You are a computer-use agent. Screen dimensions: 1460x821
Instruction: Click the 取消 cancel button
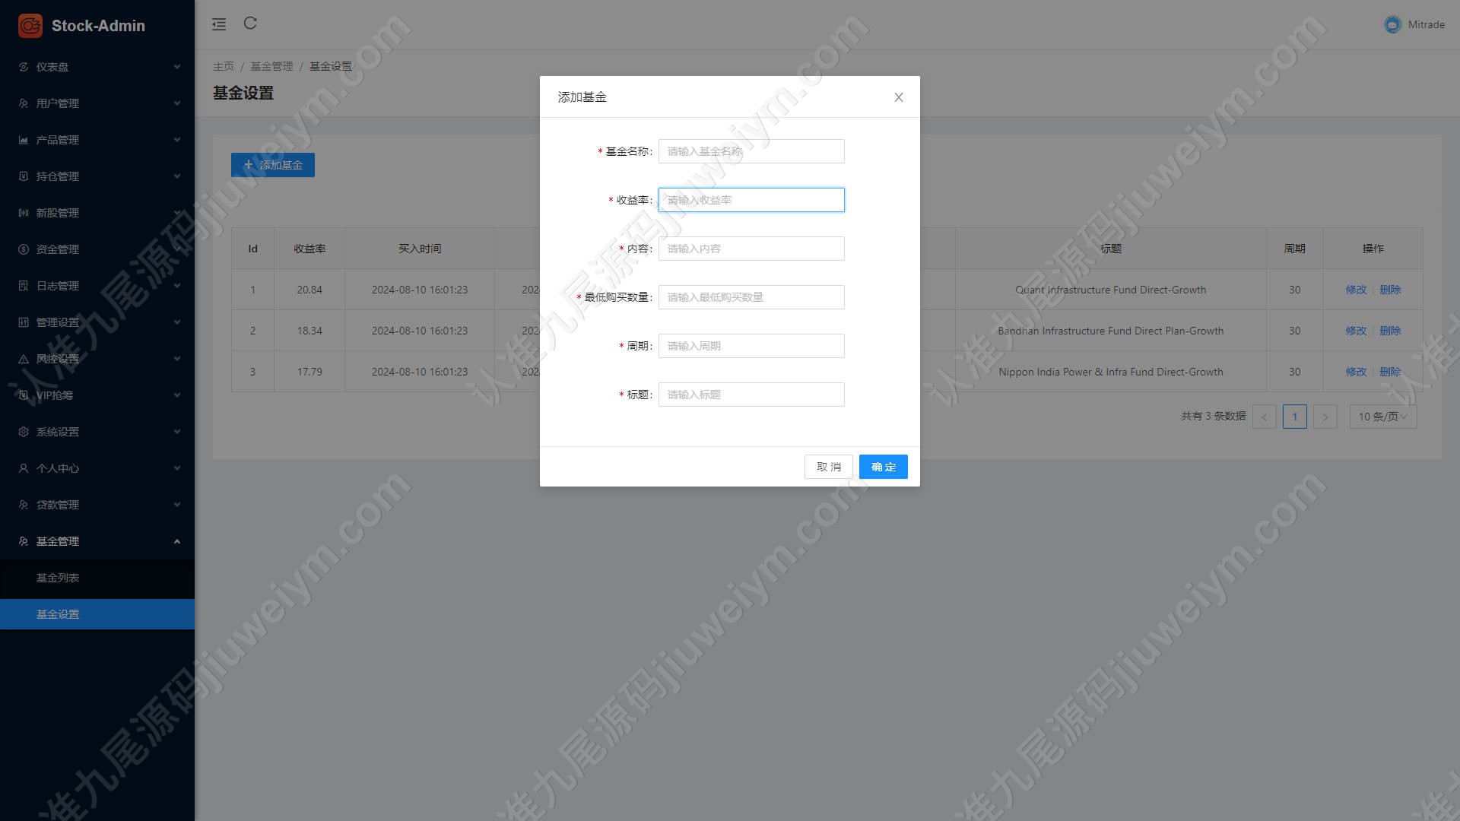coord(828,467)
